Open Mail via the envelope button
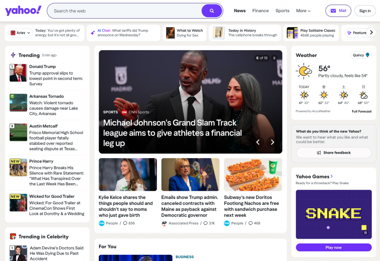The width and height of the screenshot is (380, 261). (338, 11)
